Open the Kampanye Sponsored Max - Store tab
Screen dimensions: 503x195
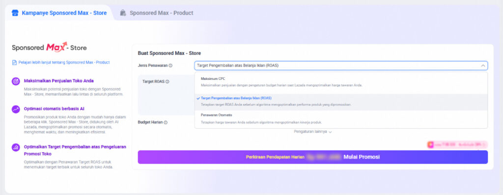tap(59, 13)
